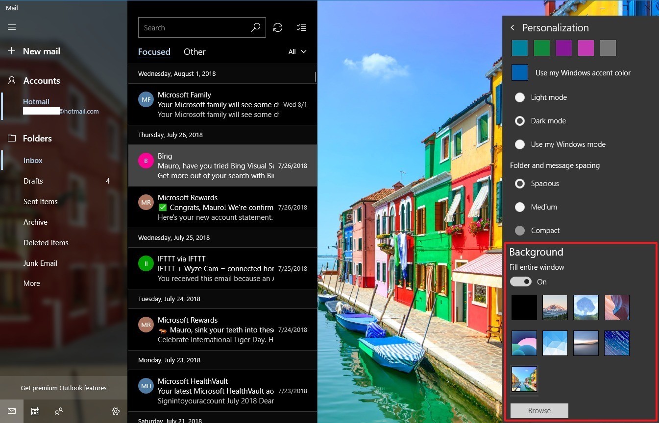Open the navigation hamburger menu
Image resolution: width=659 pixels, height=423 pixels.
point(12,27)
